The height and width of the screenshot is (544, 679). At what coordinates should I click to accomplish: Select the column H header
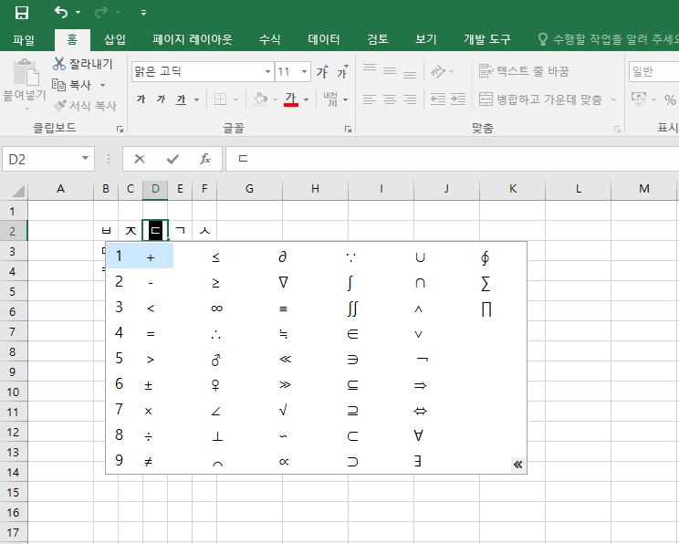315,189
